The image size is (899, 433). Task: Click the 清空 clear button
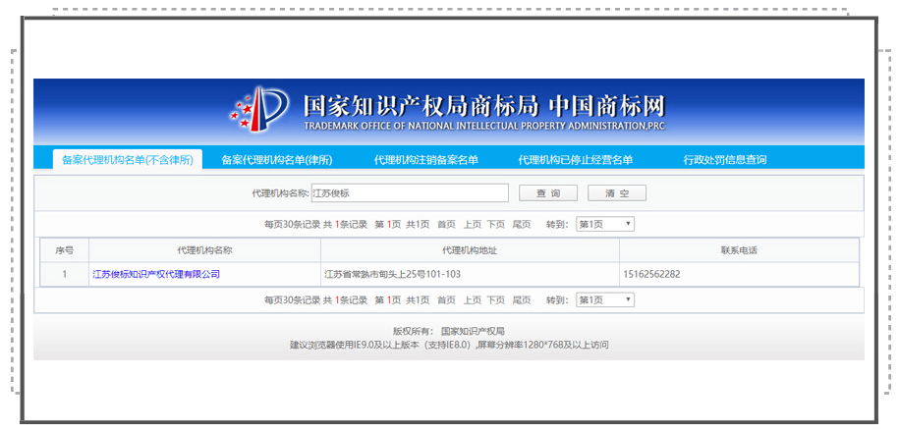tap(617, 193)
